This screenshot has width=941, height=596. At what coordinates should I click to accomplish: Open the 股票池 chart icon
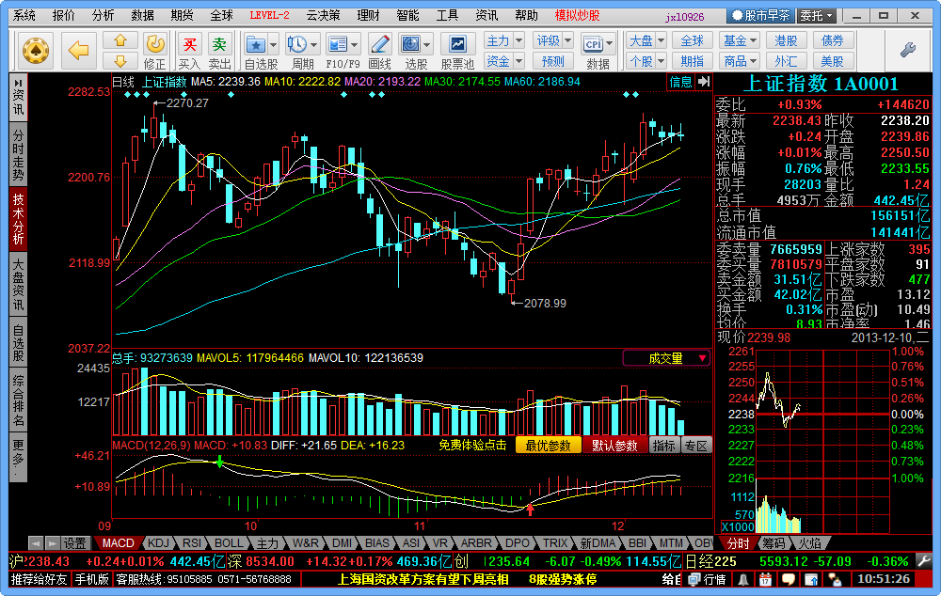point(457,44)
